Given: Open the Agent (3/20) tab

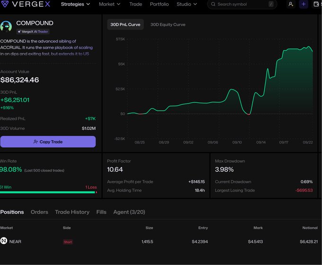Looking at the screenshot, I should (129, 212).
